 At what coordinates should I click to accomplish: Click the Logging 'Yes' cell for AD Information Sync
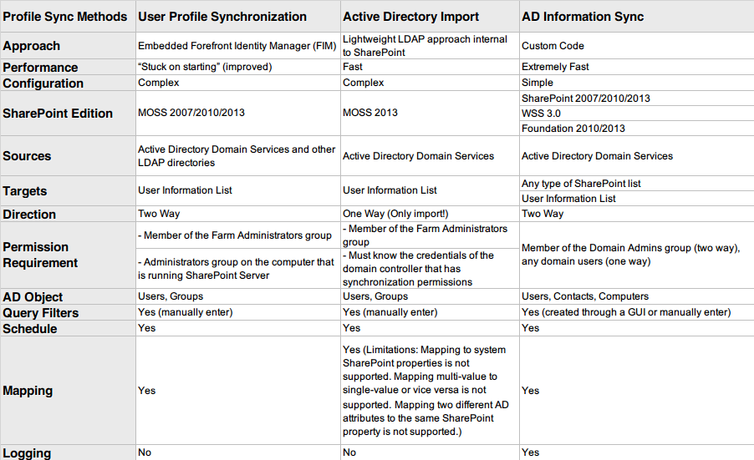[x=637, y=452]
